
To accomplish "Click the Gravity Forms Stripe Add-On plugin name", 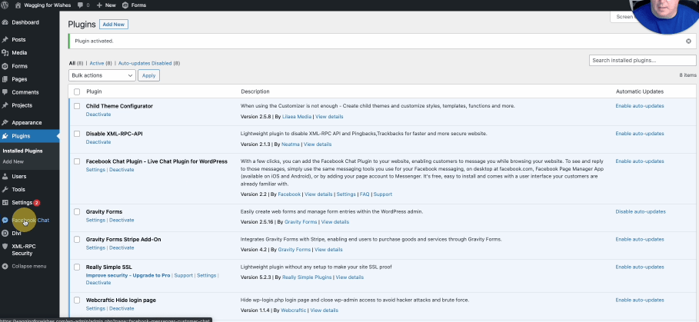I will coord(124,239).
